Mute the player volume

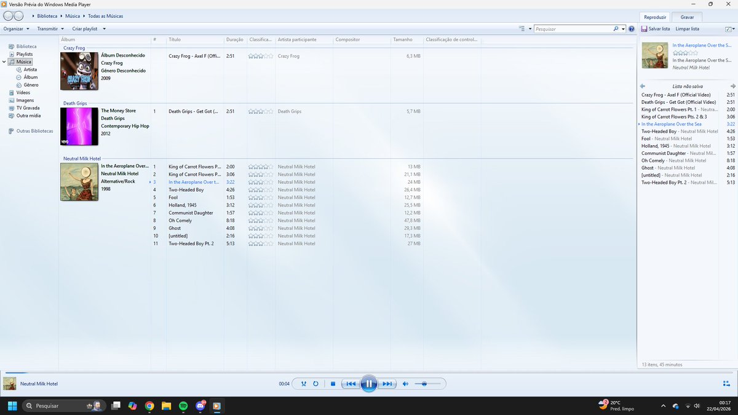point(405,384)
